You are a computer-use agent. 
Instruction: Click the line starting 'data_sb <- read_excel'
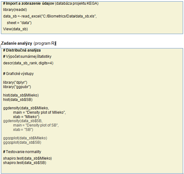point(50,16)
